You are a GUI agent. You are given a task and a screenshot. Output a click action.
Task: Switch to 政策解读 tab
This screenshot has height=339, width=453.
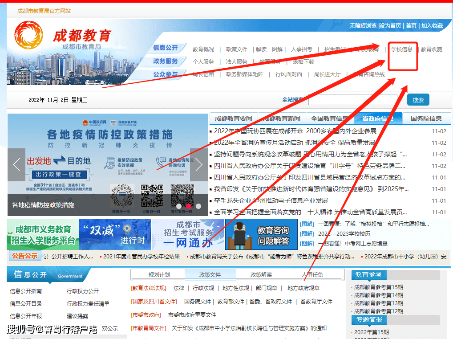(261, 275)
